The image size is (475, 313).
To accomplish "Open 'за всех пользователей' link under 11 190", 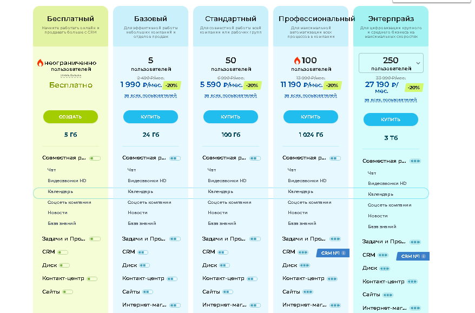I will coord(311,96).
